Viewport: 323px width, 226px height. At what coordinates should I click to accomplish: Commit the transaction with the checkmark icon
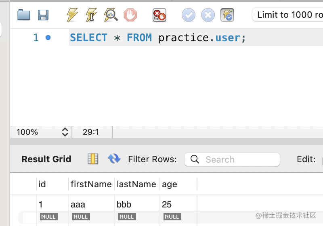click(188, 15)
